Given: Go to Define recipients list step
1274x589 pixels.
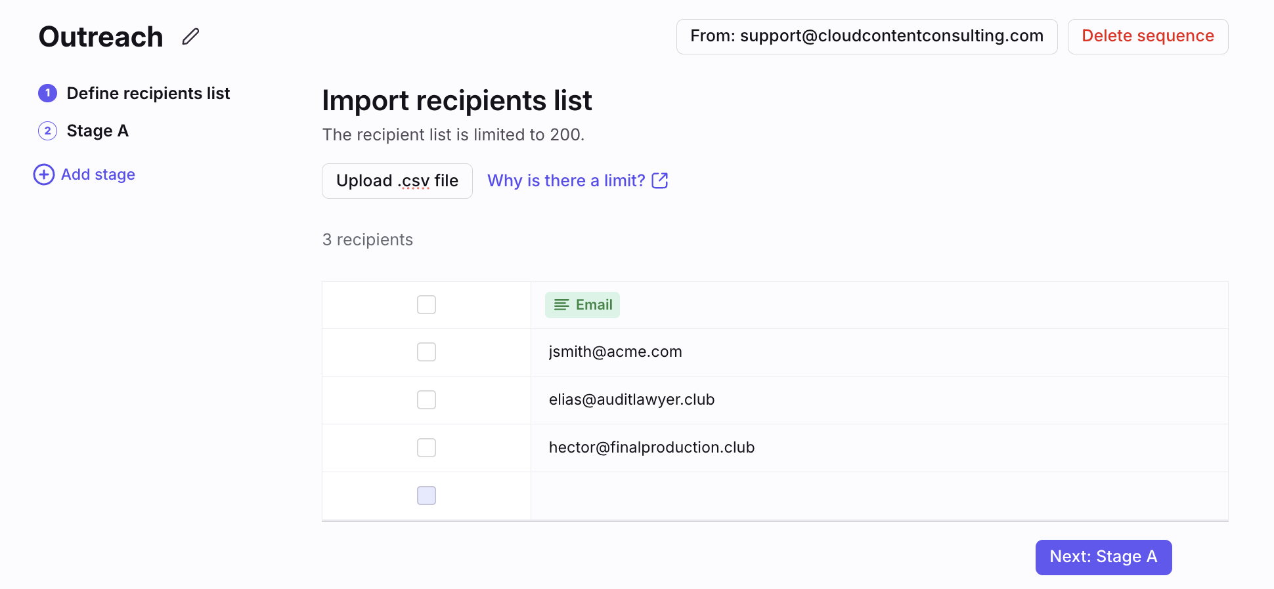Looking at the screenshot, I should coord(148,93).
